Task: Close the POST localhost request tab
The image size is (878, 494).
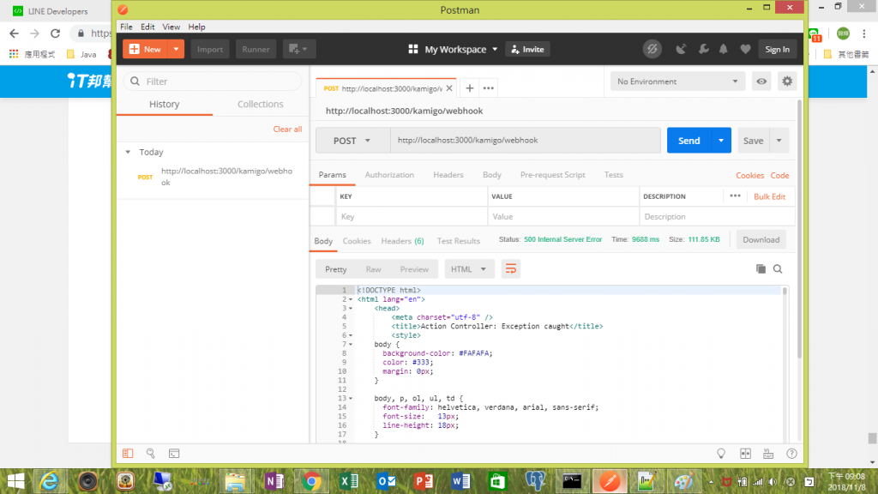Action: point(449,88)
